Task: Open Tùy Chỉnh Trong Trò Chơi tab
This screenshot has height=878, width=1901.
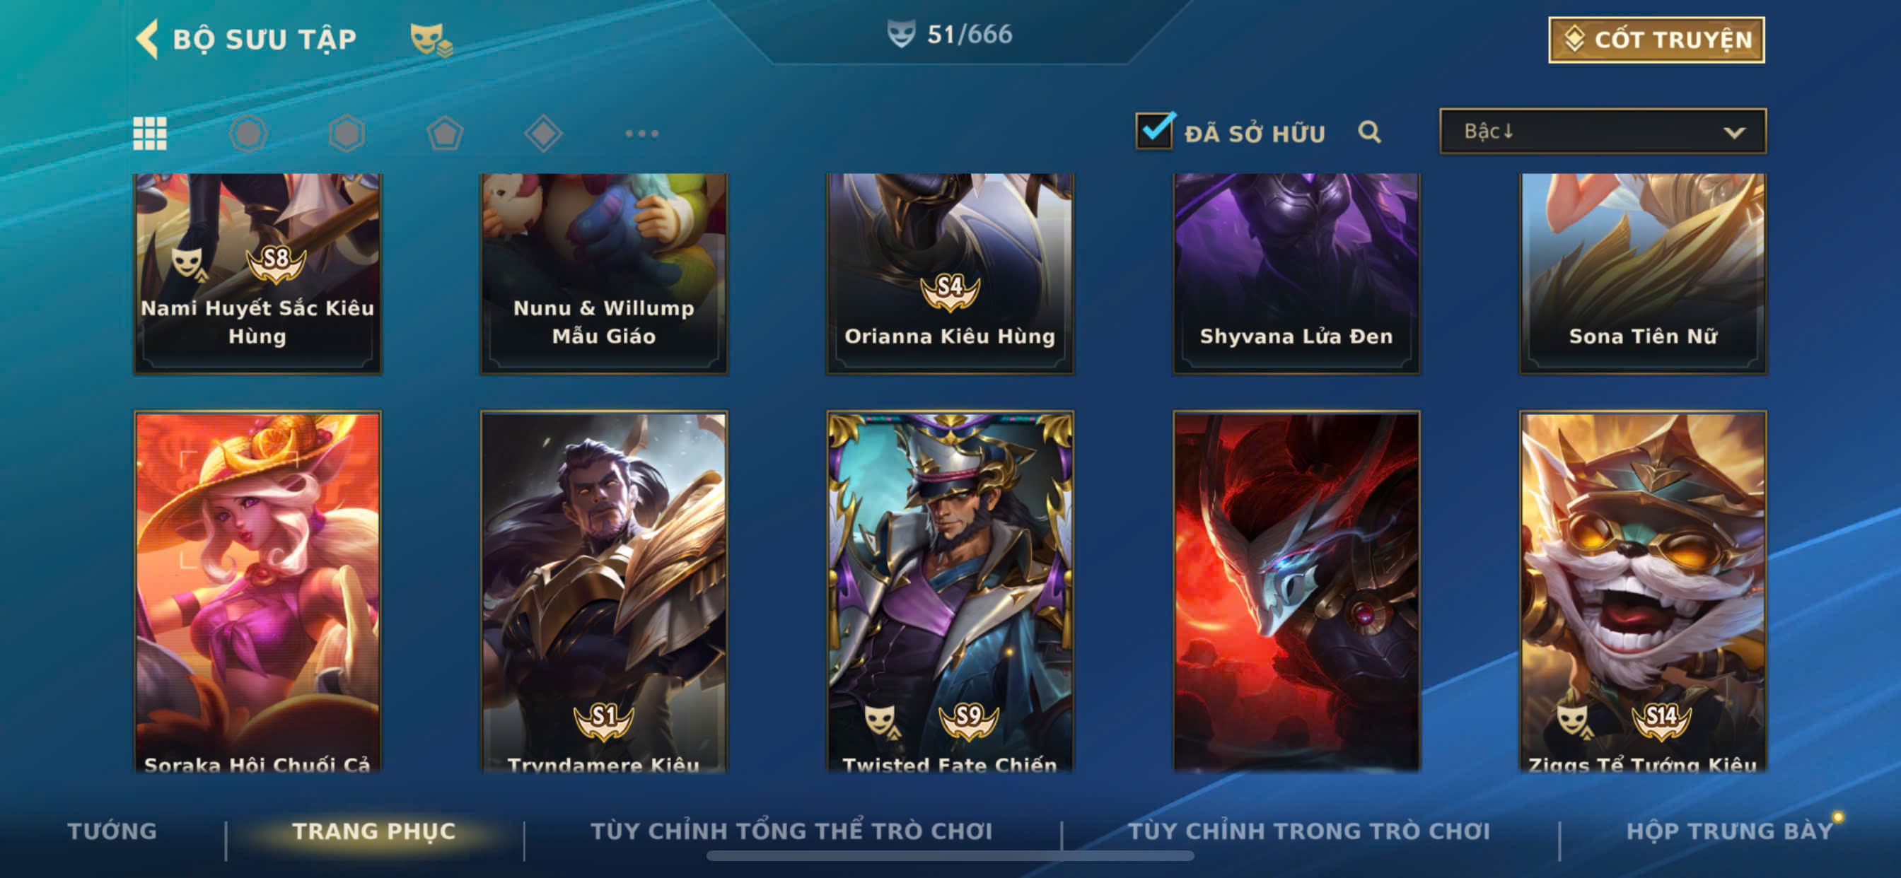Action: click(x=1309, y=831)
